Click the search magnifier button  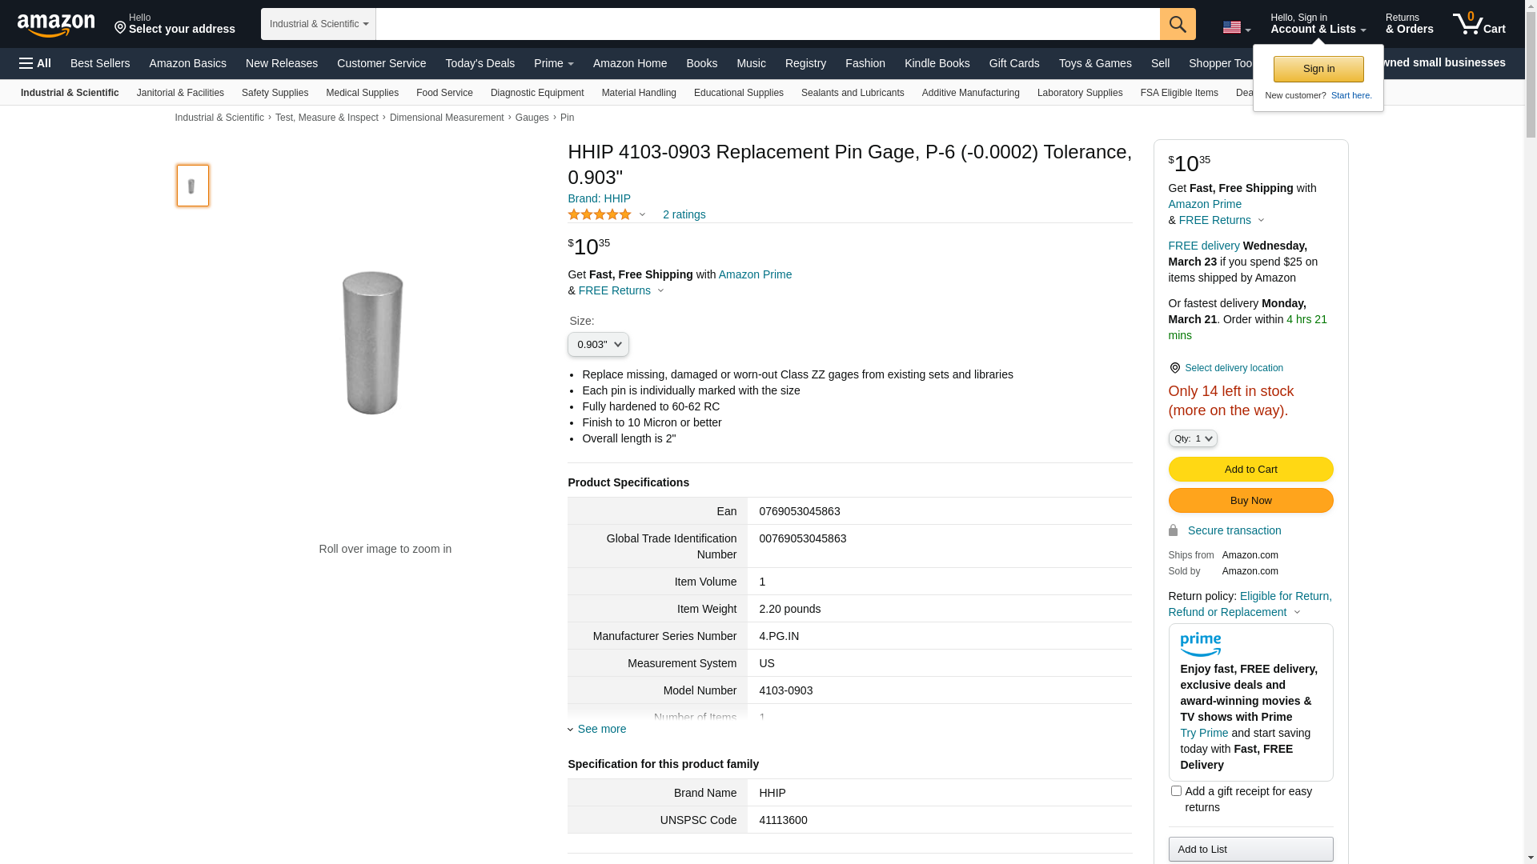click(1178, 24)
